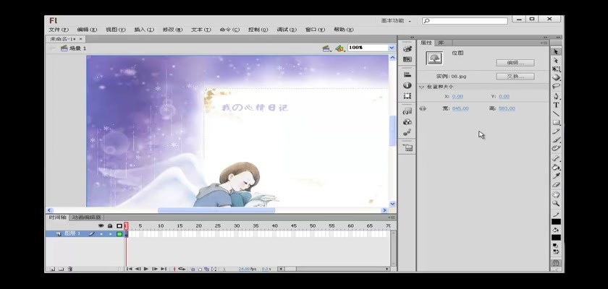
Task: Toggle lock width and height link
Action: 423,108
